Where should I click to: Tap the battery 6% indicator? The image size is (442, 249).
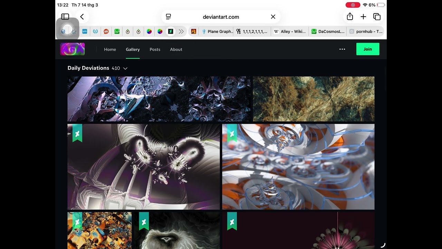(377, 5)
